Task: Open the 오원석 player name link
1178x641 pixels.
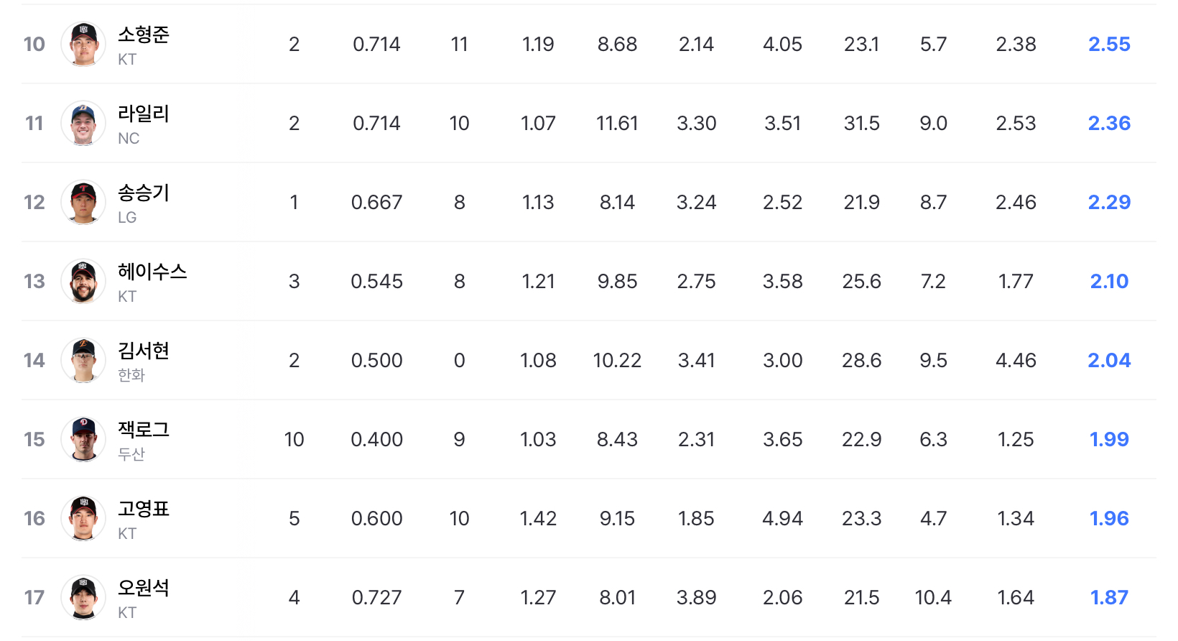Action: pyautogui.click(x=144, y=588)
